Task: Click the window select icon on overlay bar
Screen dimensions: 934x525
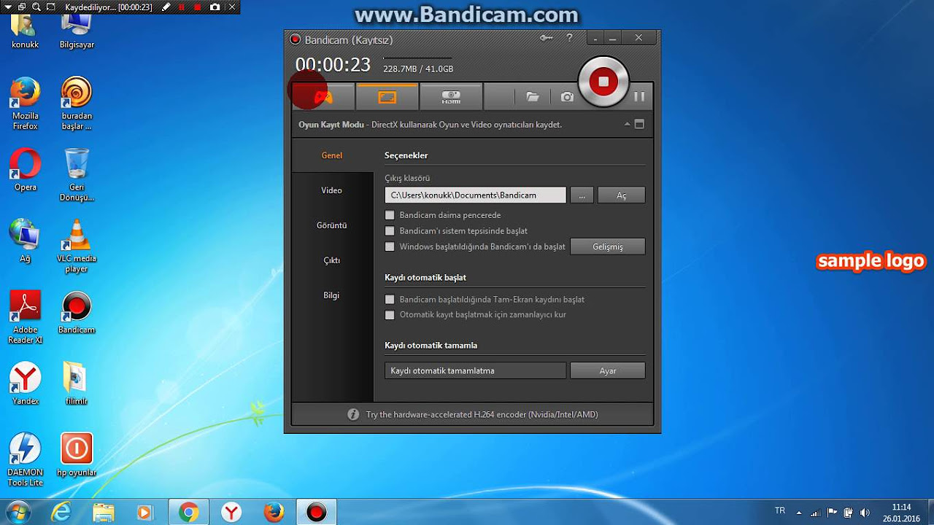Action: click(x=20, y=7)
